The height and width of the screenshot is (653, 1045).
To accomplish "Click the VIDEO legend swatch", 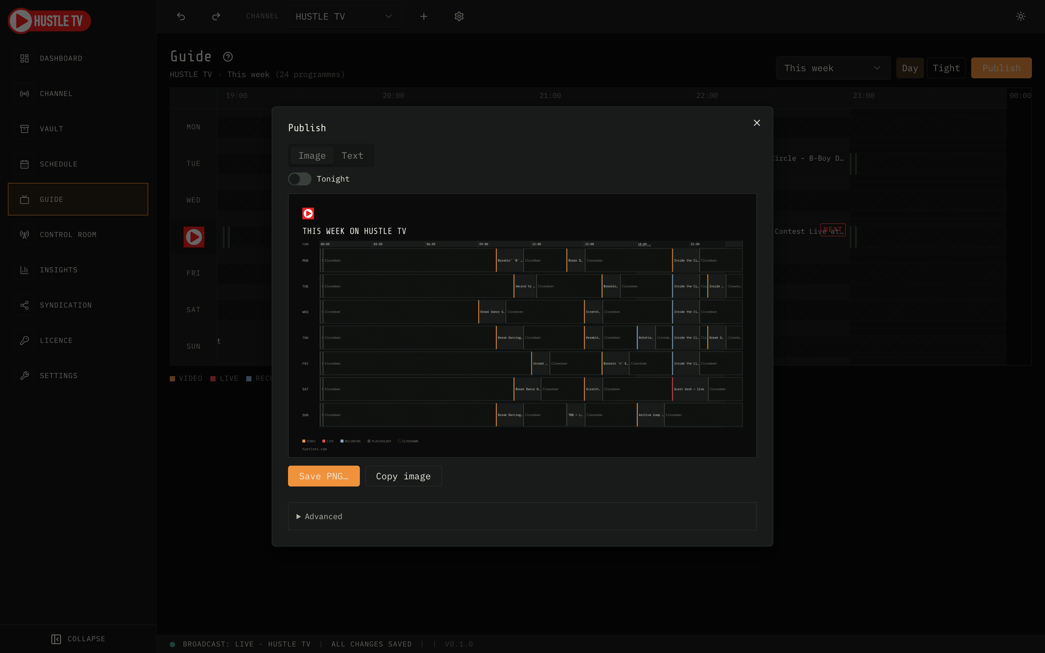I will [x=172, y=378].
